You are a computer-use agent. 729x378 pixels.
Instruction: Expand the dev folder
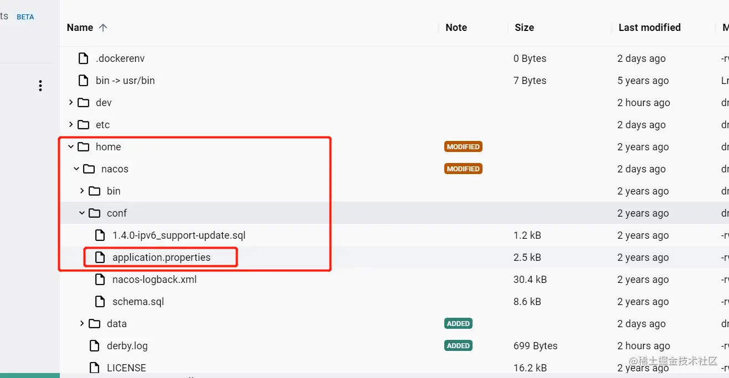point(70,103)
